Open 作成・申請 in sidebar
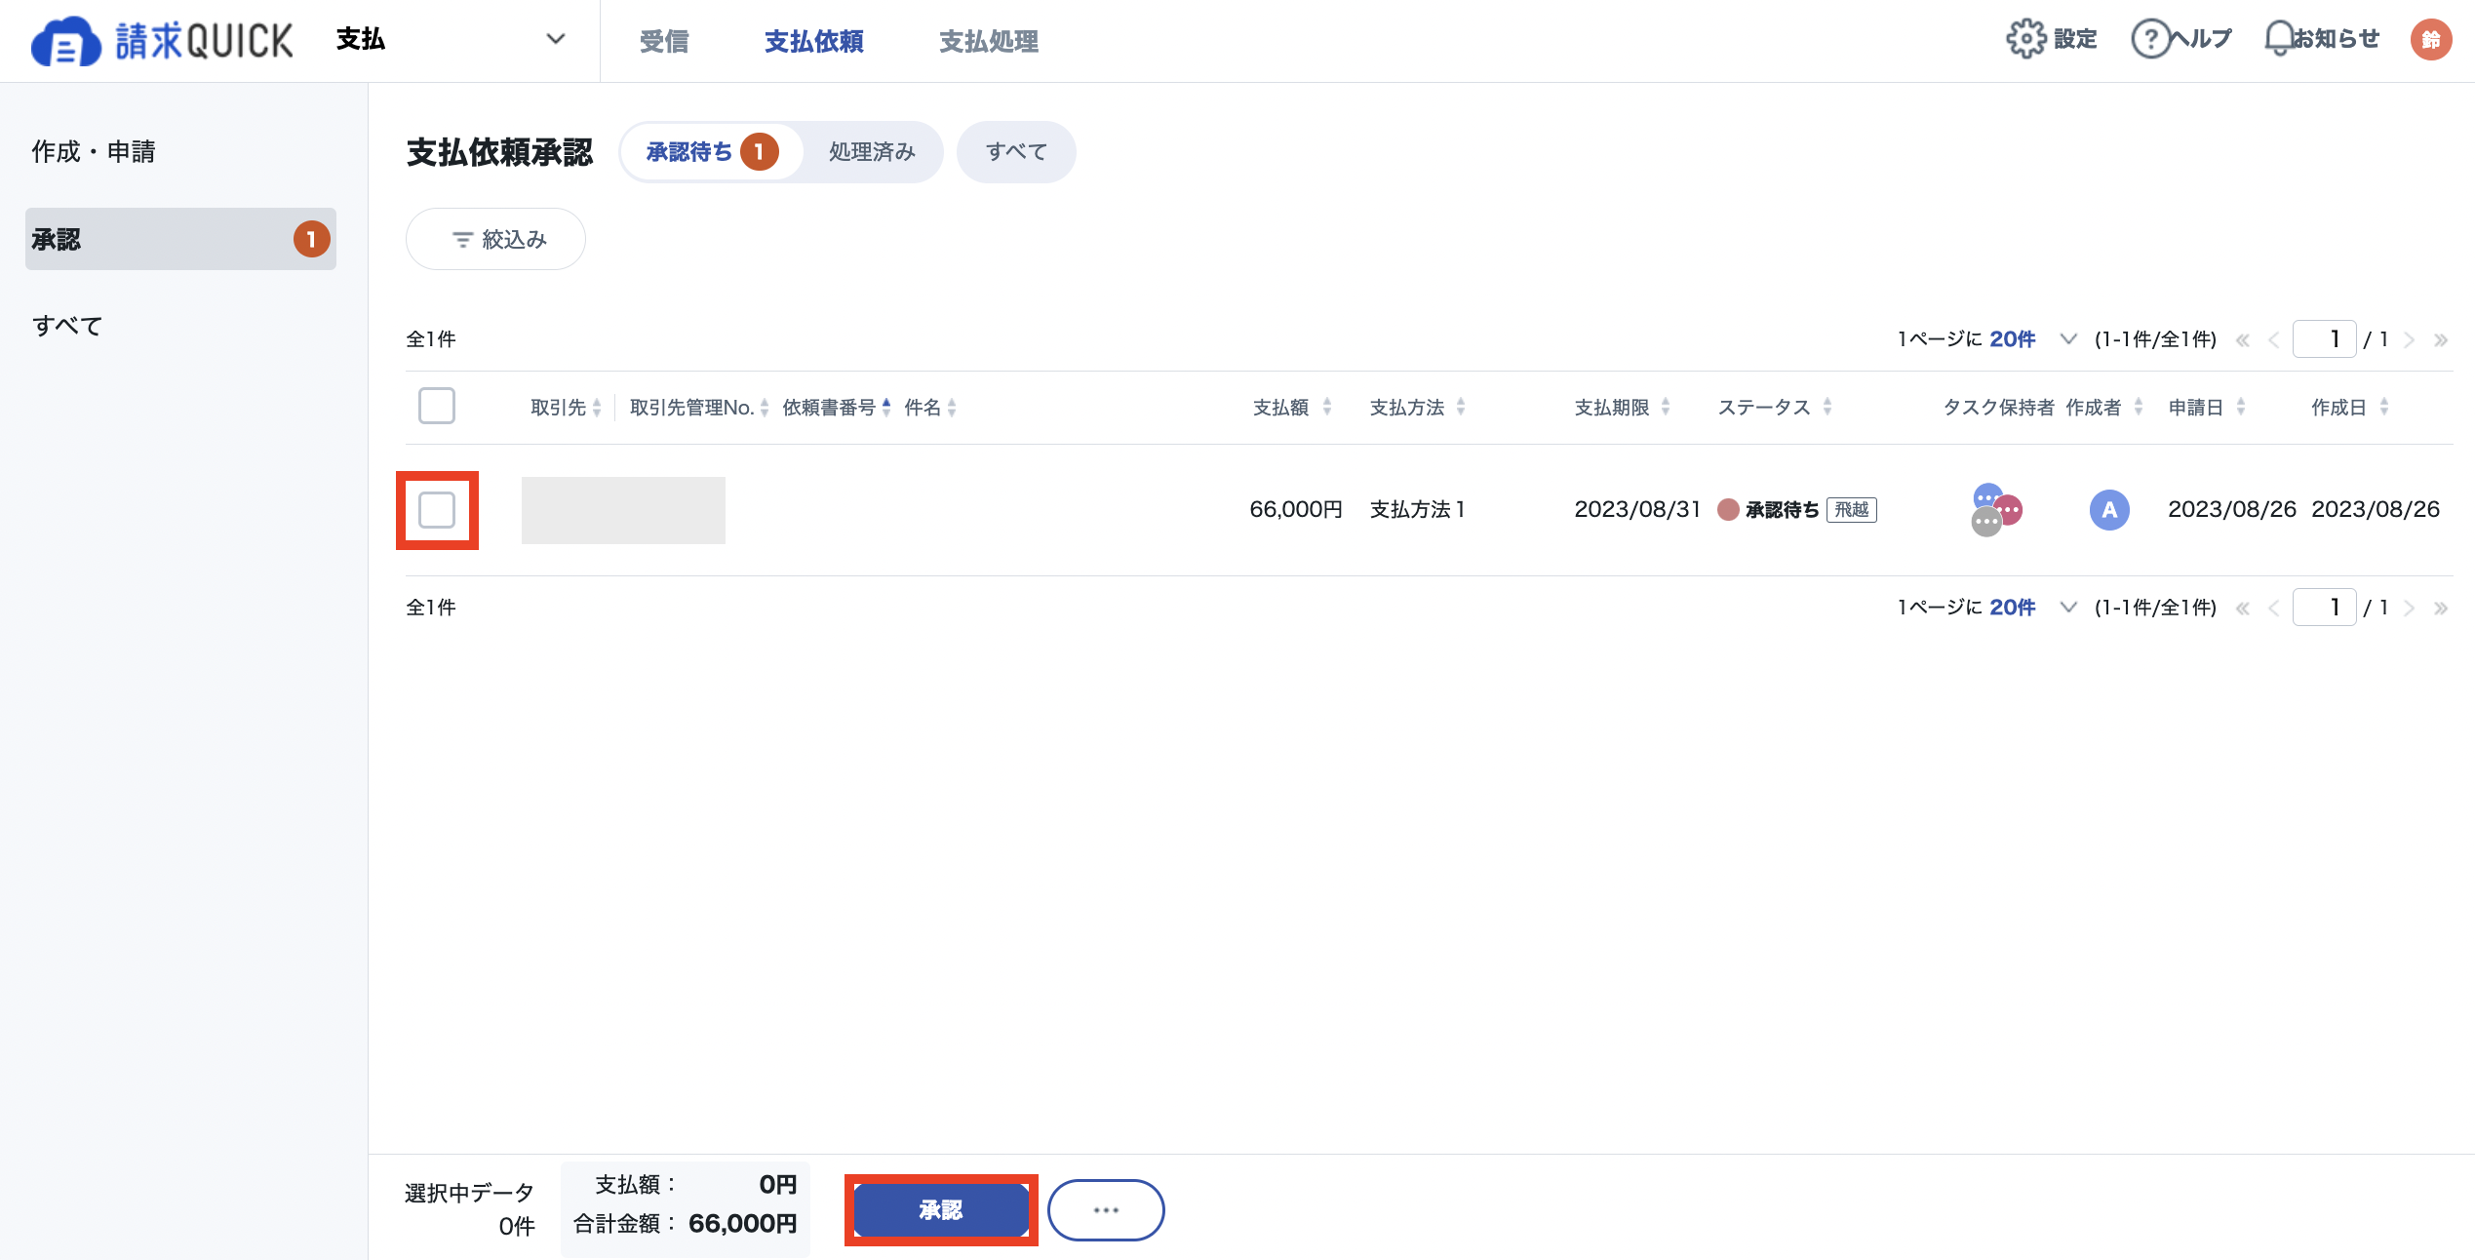 coord(94,152)
